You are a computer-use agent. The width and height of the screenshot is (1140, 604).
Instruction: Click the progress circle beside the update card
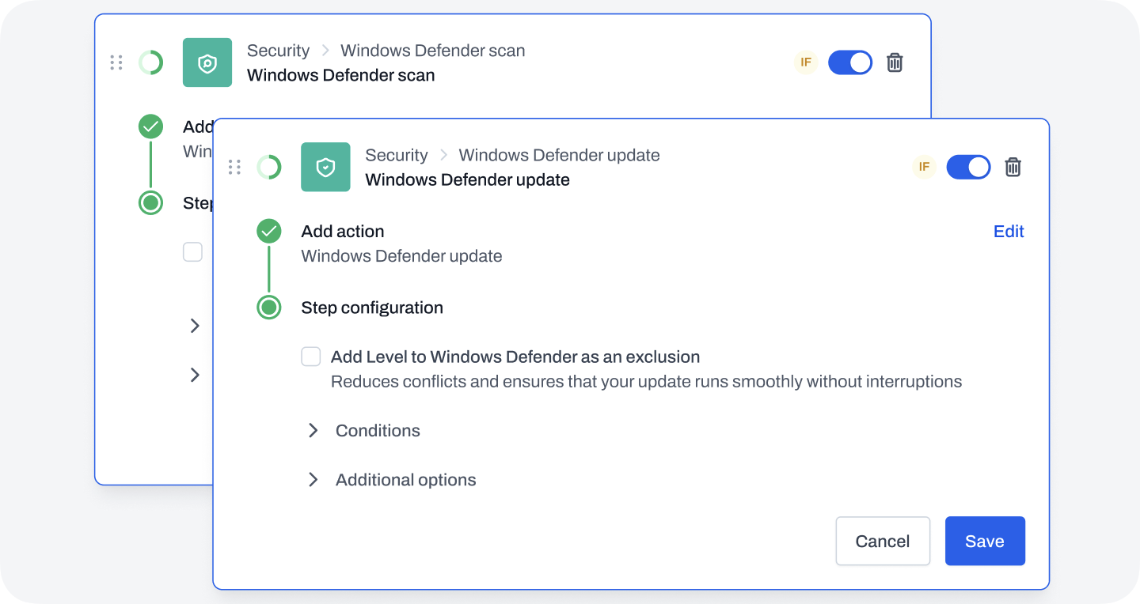click(269, 167)
